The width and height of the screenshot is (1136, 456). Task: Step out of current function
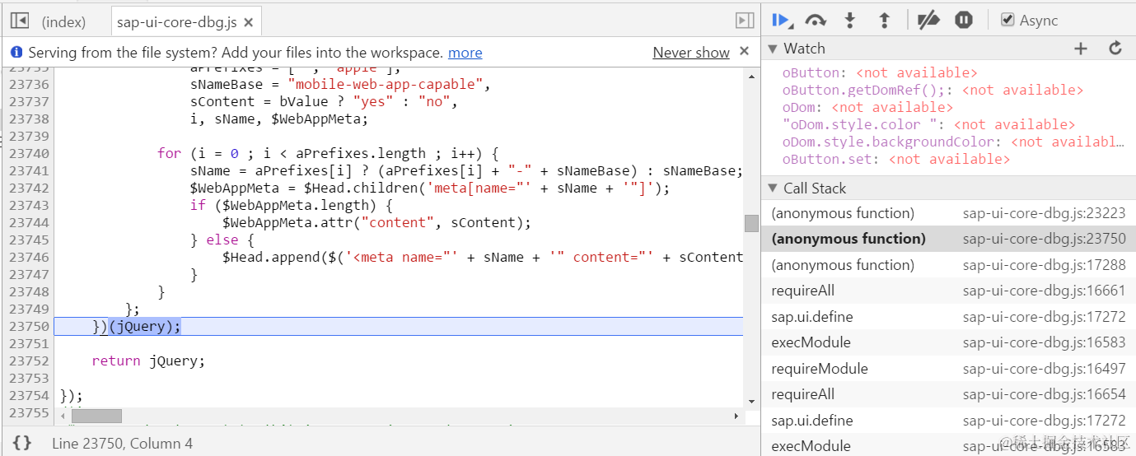[x=885, y=21]
